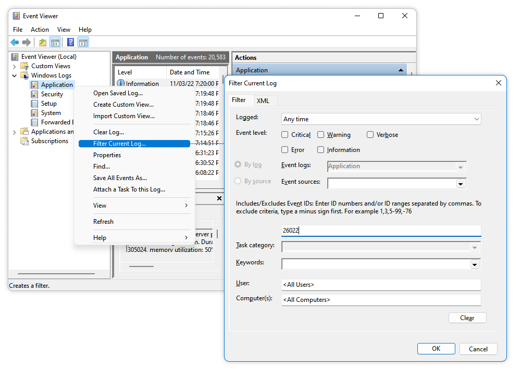Viewport: 521px width, 369px height.
Task: Click the Setup log icon in tree
Action: pyautogui.click(x=34, y=104)
